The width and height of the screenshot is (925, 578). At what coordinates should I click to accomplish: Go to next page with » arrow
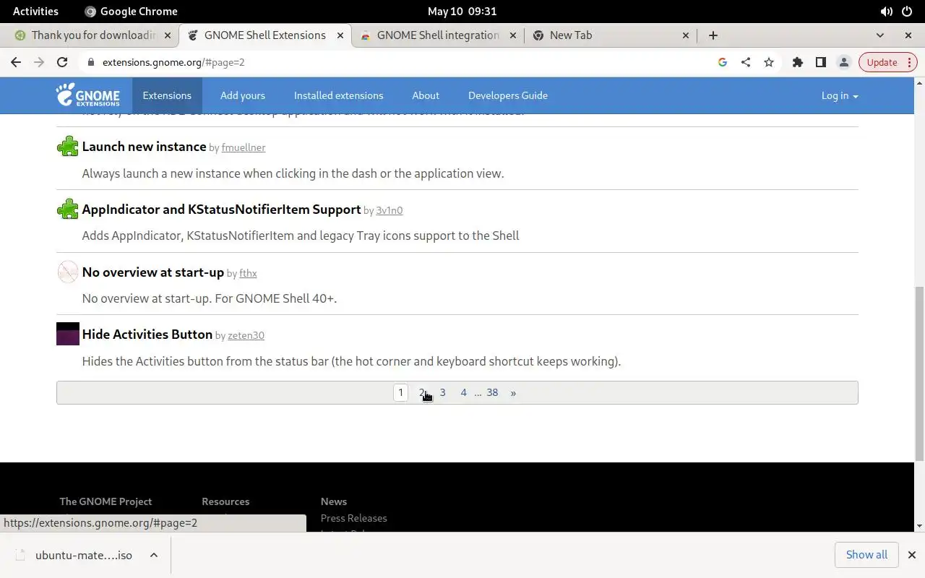513,392
